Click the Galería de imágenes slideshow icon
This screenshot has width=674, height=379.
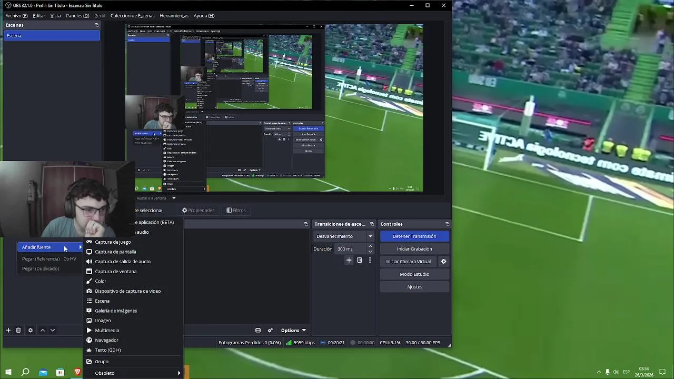tap(89, 311)
